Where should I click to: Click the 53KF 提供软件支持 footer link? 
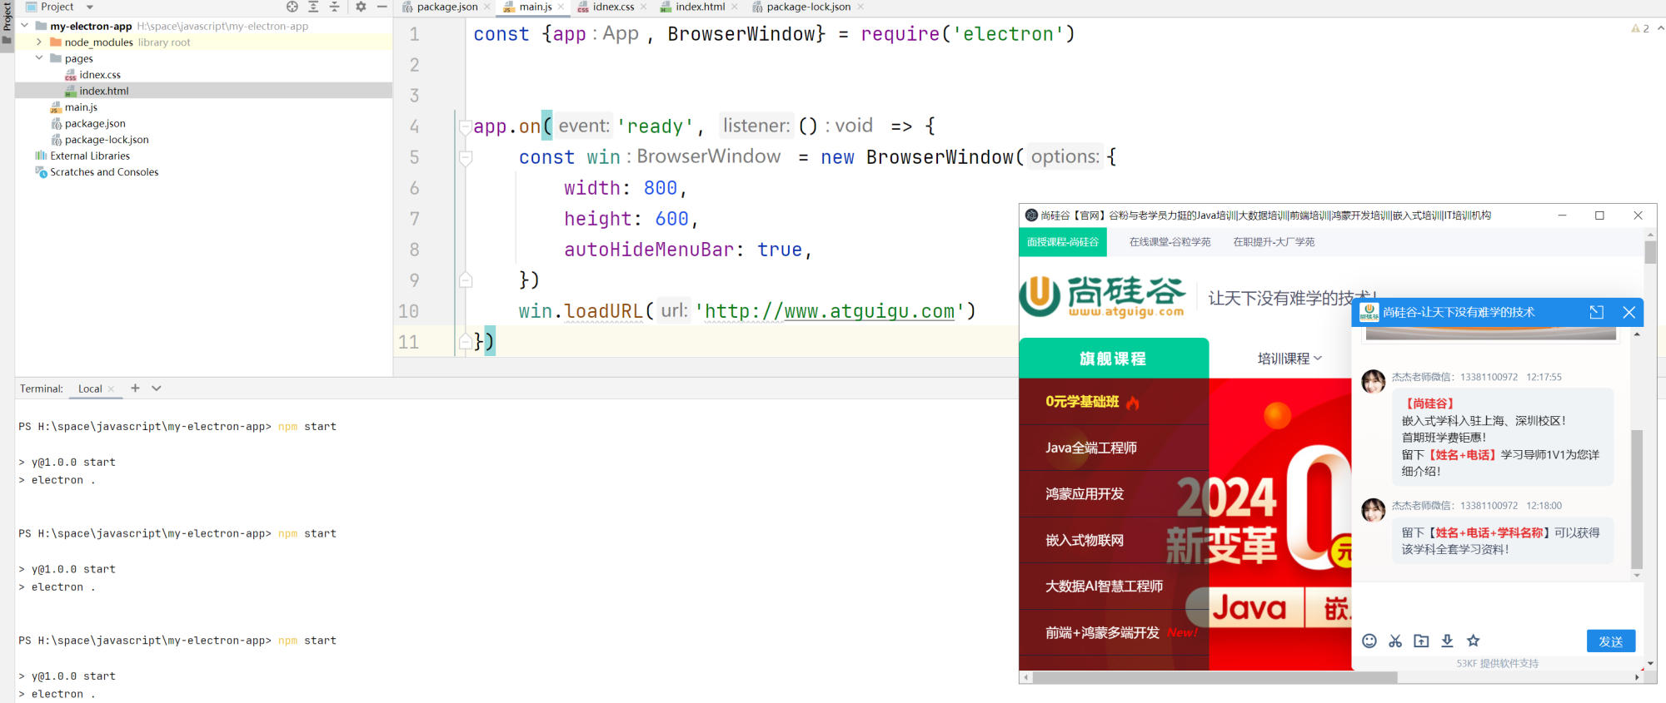(x=1497, y=663)
